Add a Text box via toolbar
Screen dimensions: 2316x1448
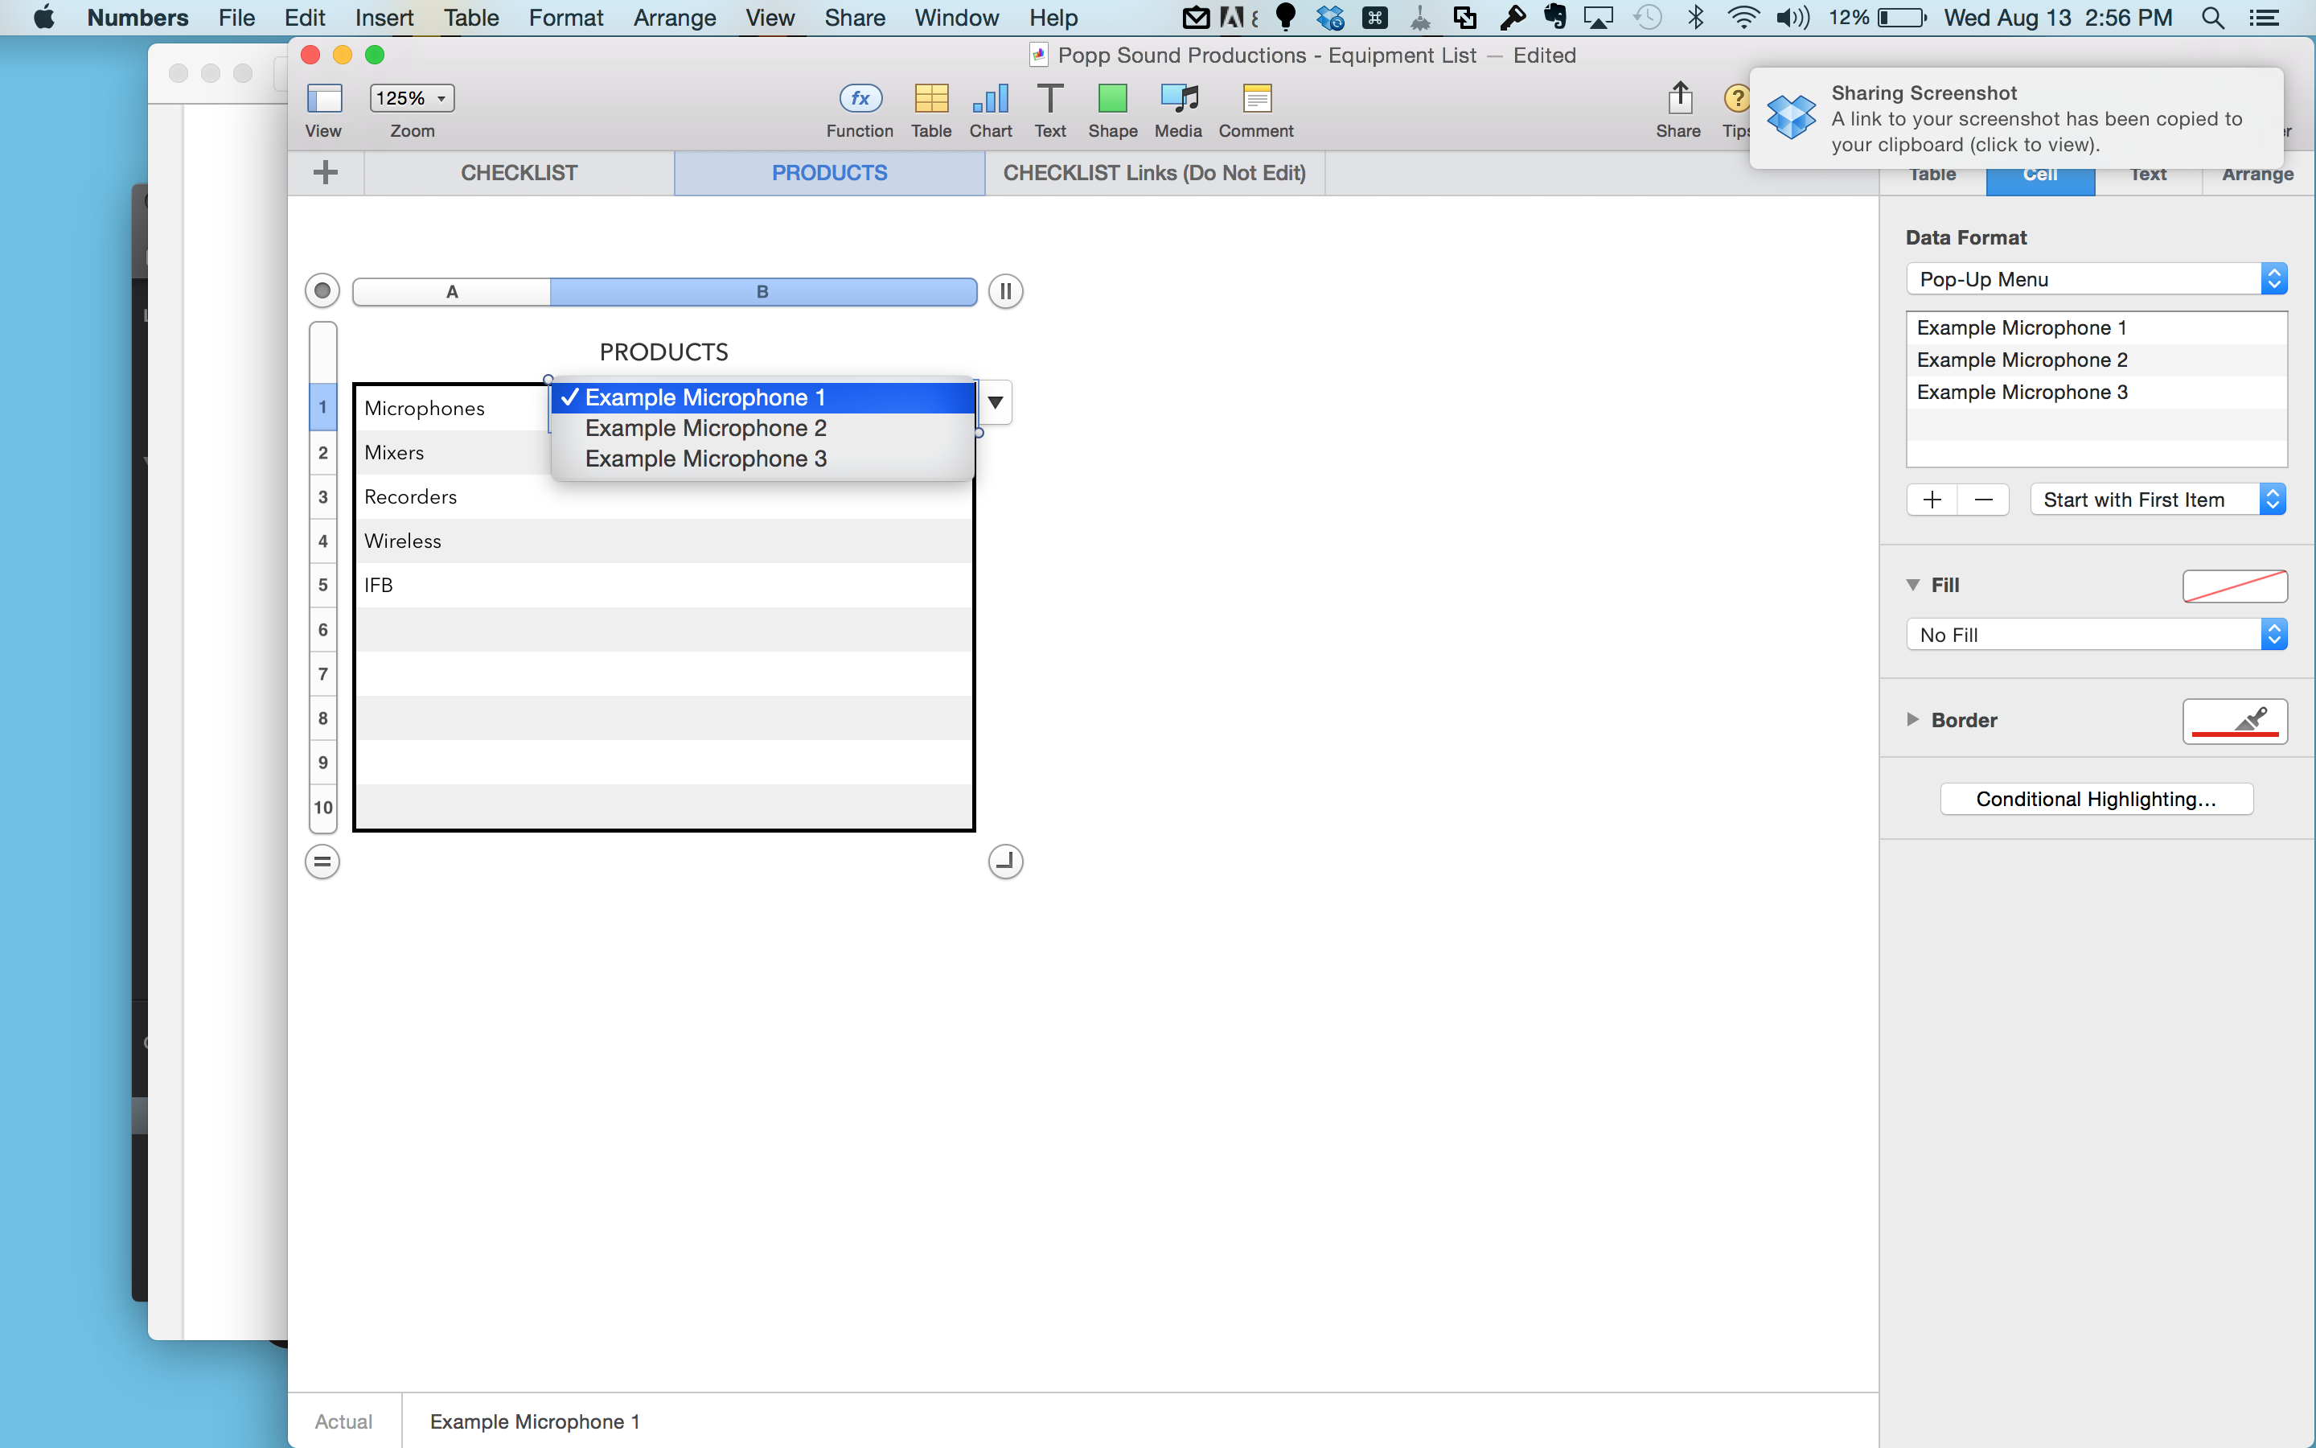click(1050, 99)
